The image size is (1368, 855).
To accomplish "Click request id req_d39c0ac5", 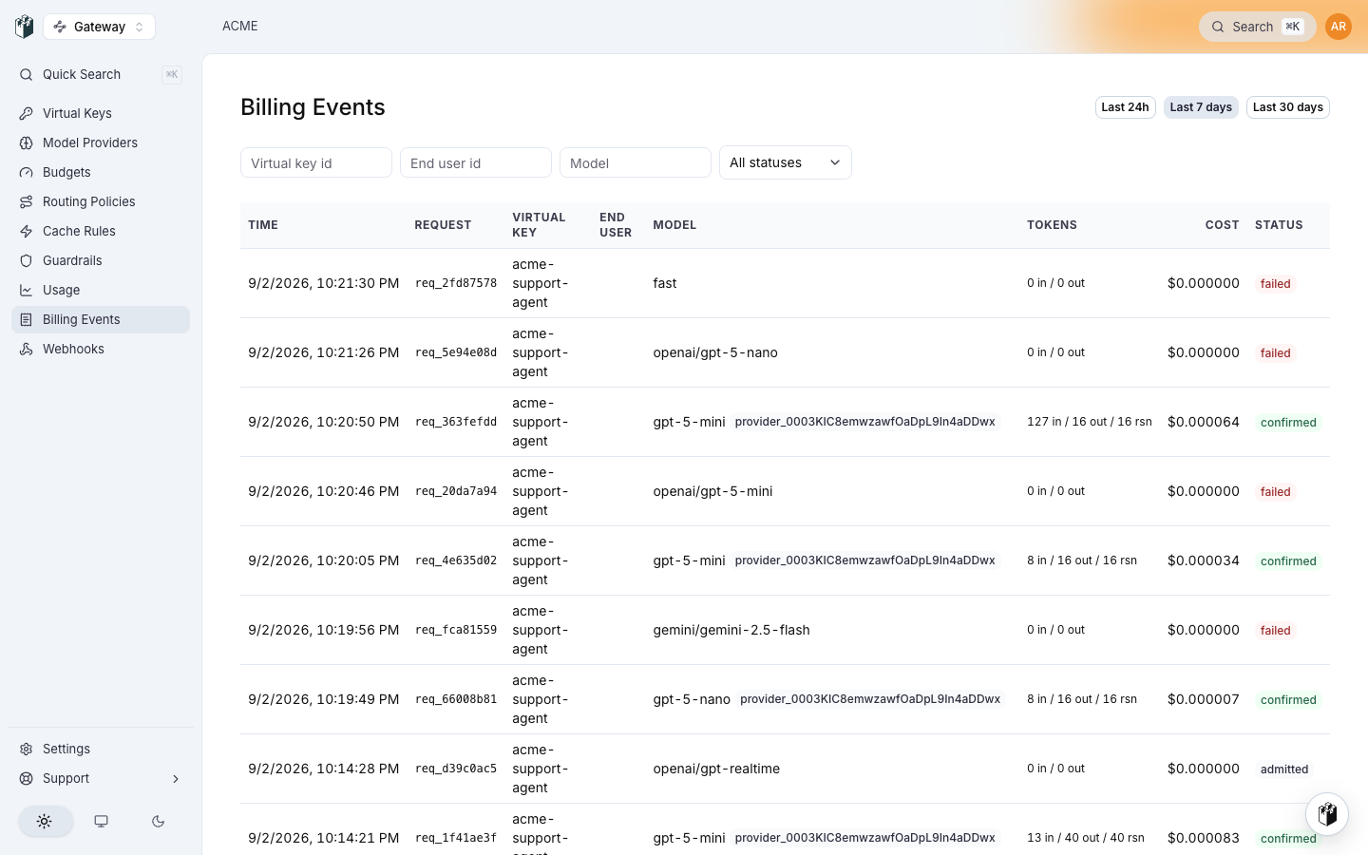I will pyautogui.click(x=456, y=769).
